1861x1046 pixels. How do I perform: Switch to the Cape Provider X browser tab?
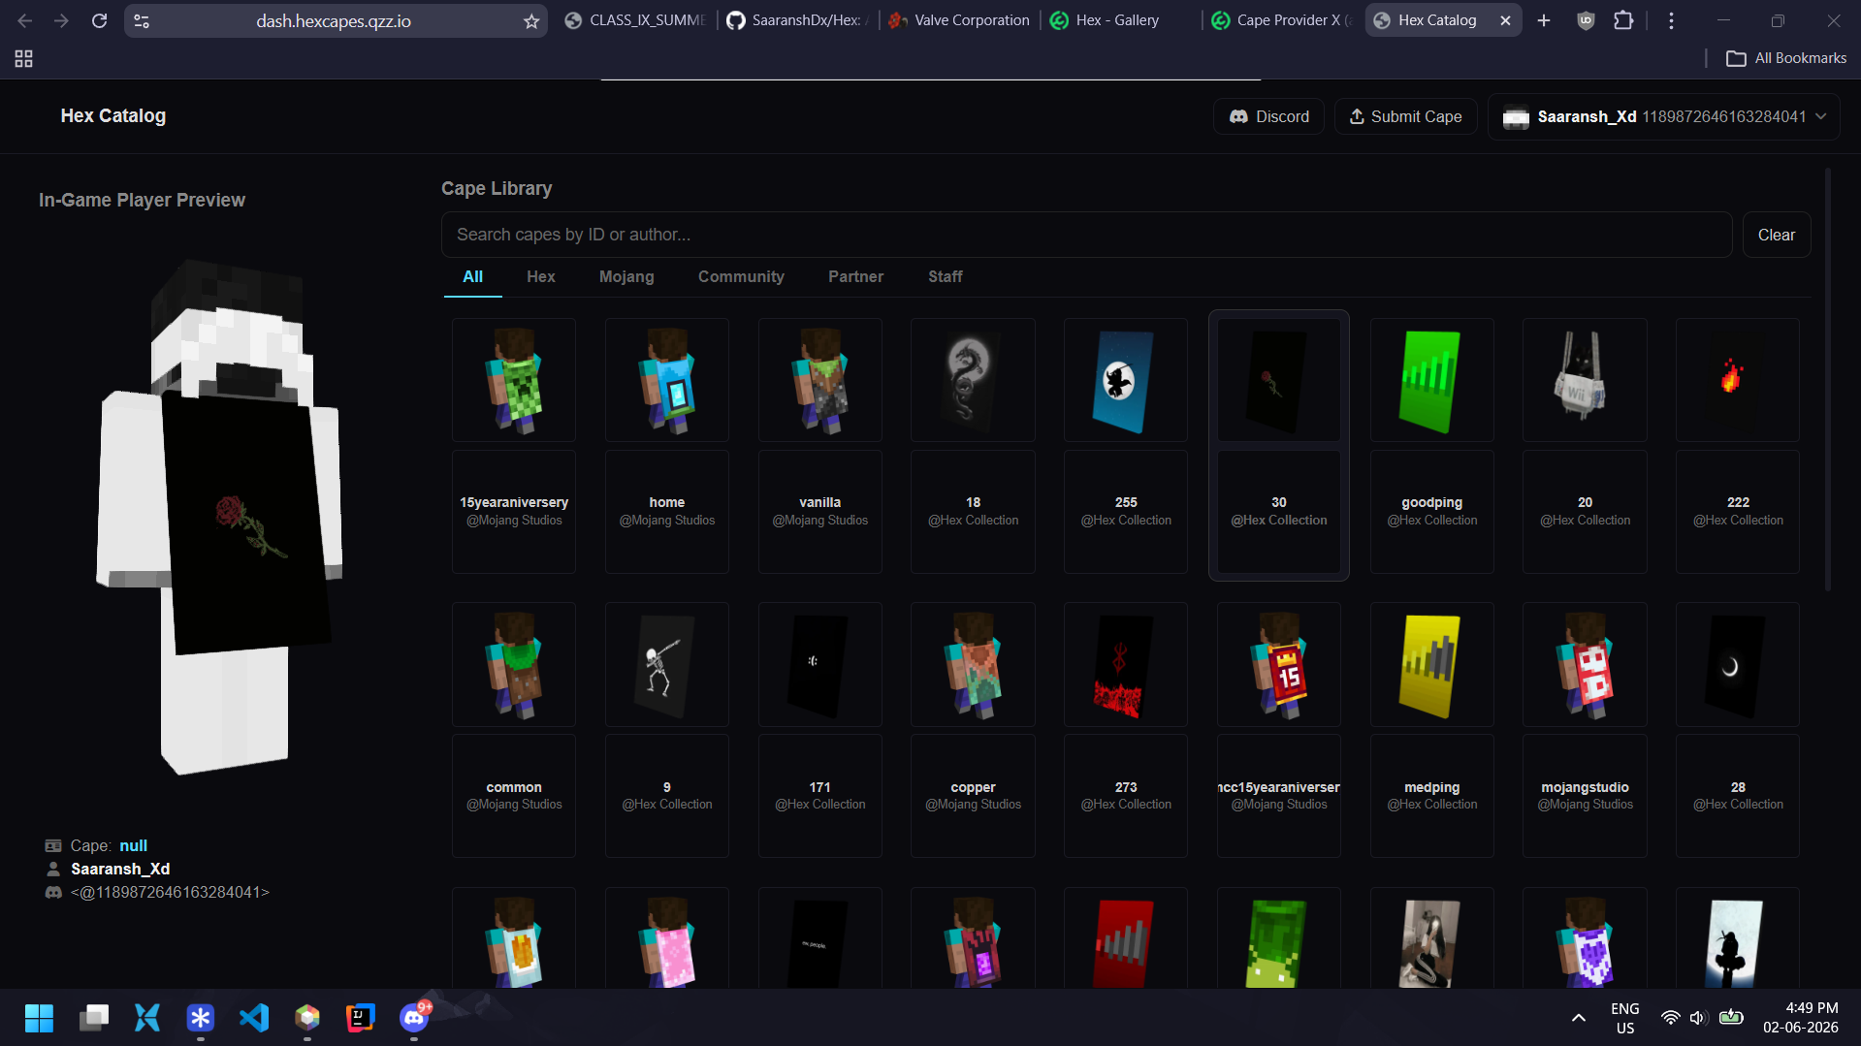coord(1280,20)
